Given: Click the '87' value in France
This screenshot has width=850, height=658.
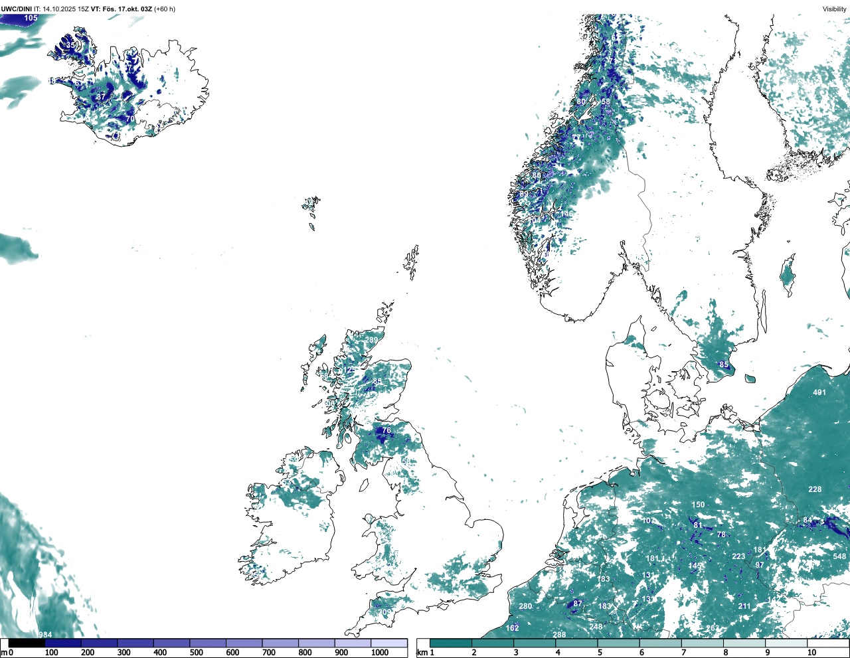Looking at the screenshot, I should (x=578, y=604).
